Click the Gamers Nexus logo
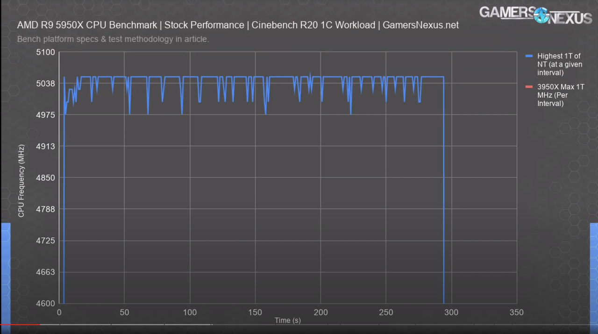 click(536, 15)
